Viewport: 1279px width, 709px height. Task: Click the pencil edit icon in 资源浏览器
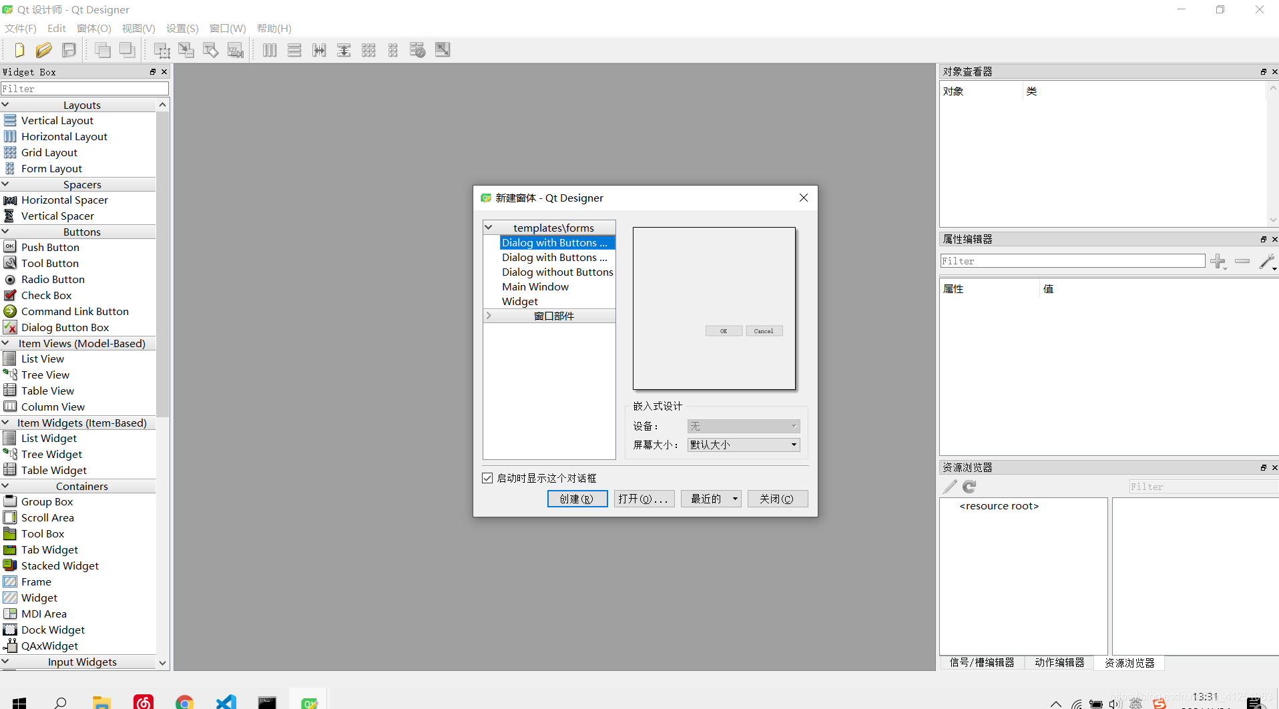pos(949,486)
